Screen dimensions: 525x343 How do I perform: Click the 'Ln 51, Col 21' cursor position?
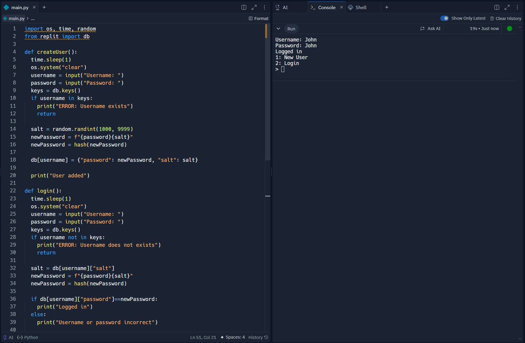point(203,337)
